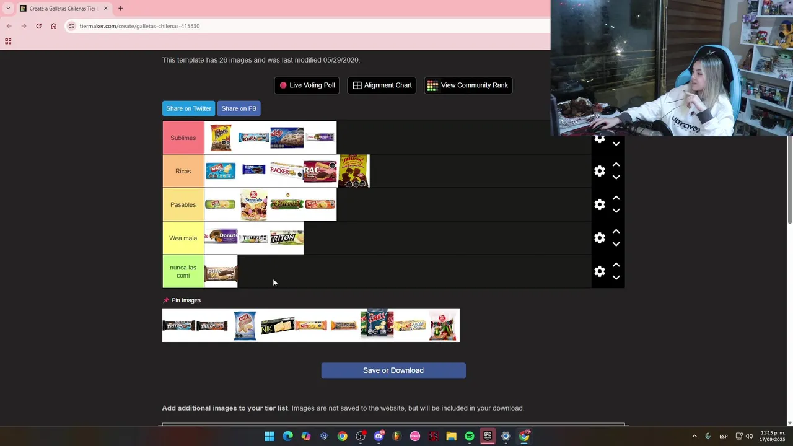
Task: Open settings gear for Ricas tier
Action: pos(599,171)
